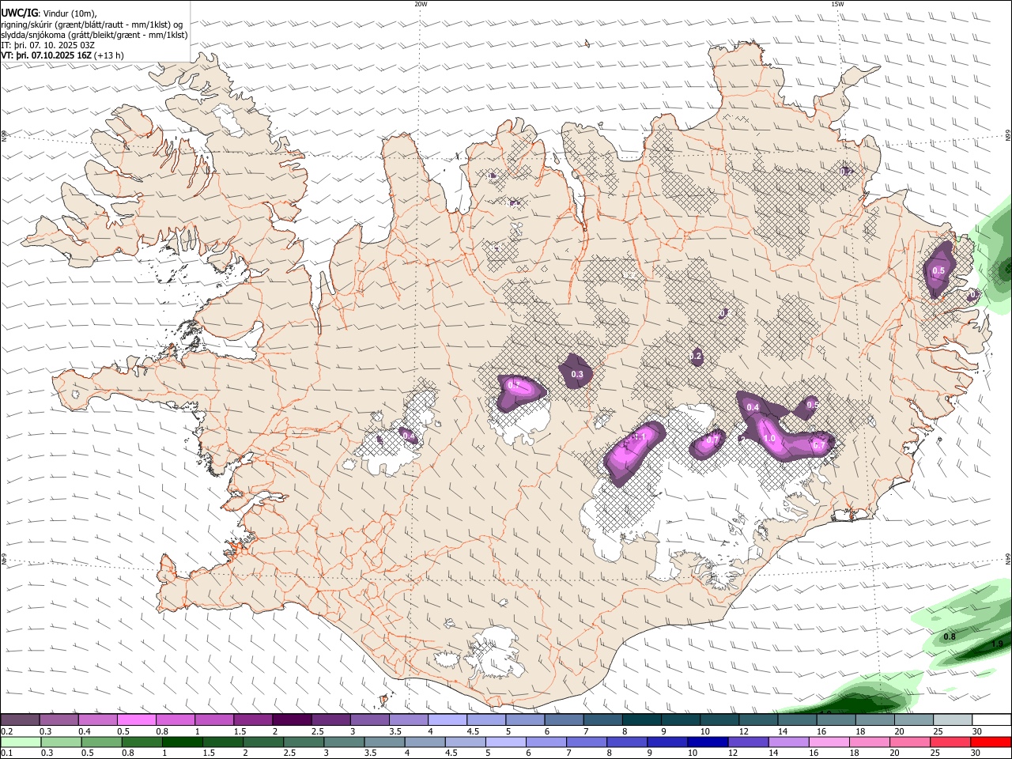
Task: Click the '30' label ending the upper legend
Action: point(976,731)
